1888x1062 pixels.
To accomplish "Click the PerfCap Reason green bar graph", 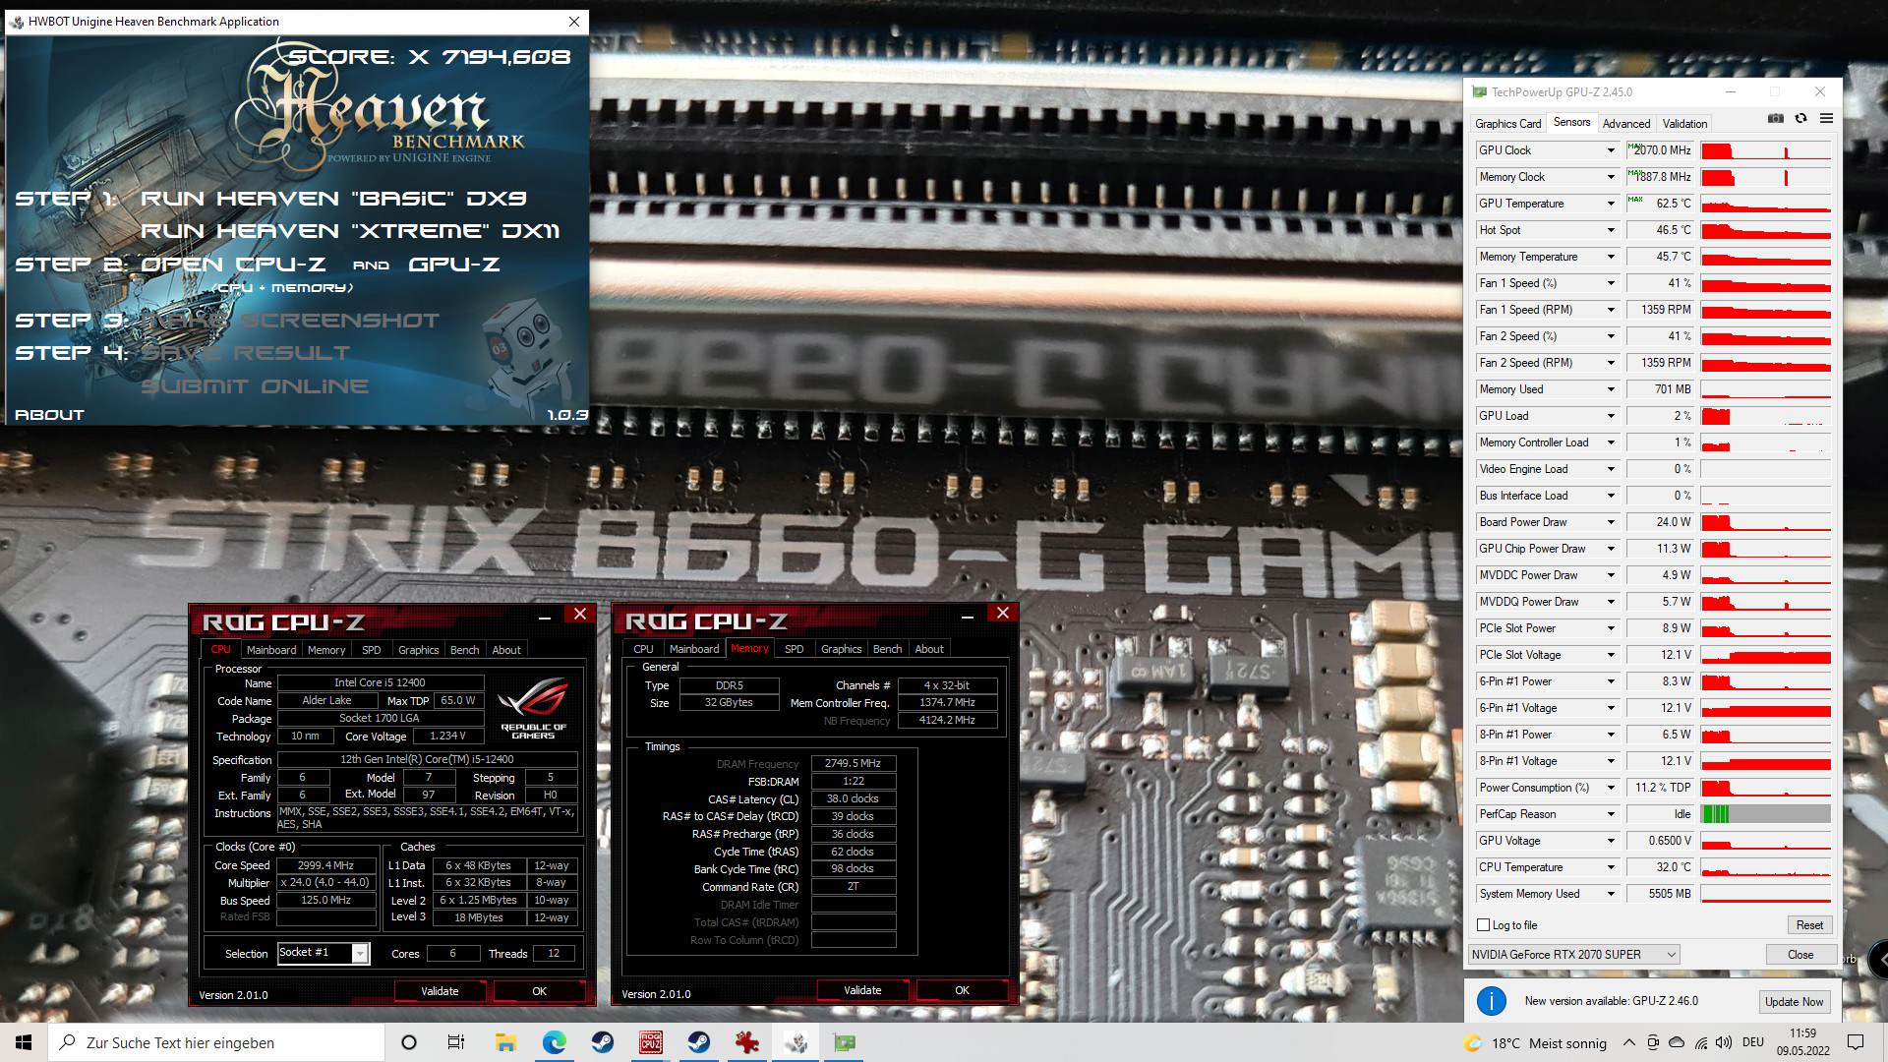I will pos(1766,814).
